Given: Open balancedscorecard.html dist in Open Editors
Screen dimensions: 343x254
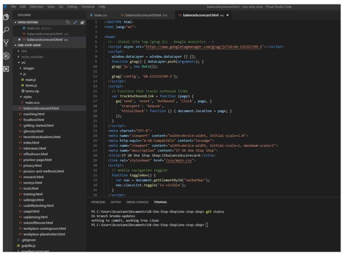Looking at the screenshot, I should coord(49,34).
